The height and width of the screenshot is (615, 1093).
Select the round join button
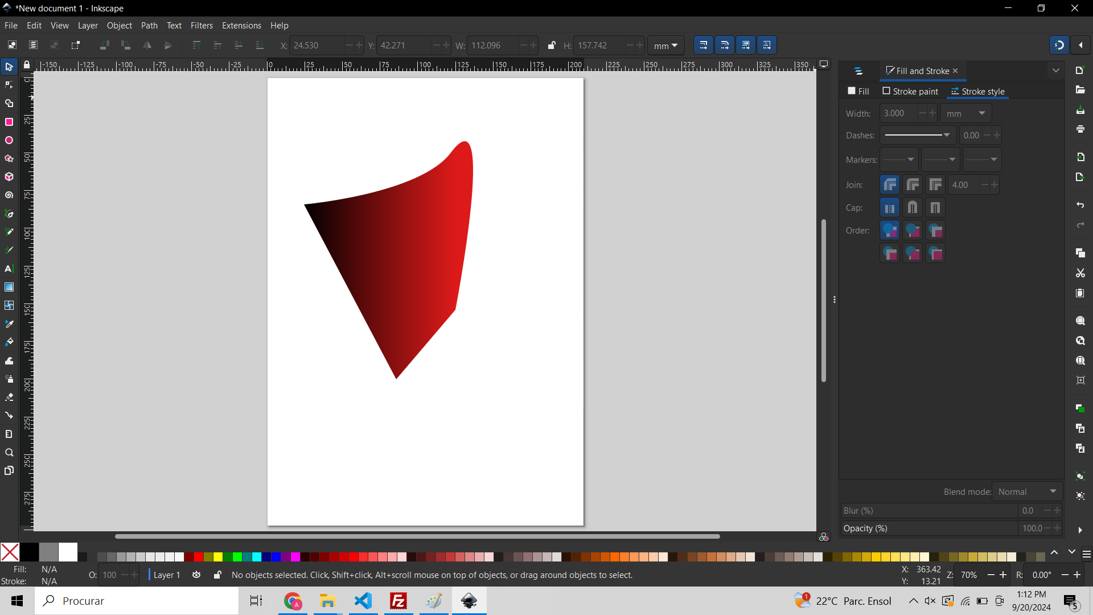point(913,184)
